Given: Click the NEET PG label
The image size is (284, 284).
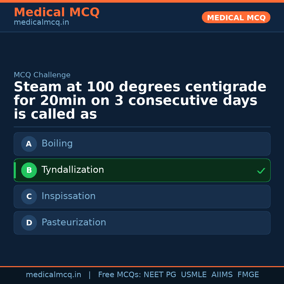Looking at the screenshot, I should click(160, 275).
